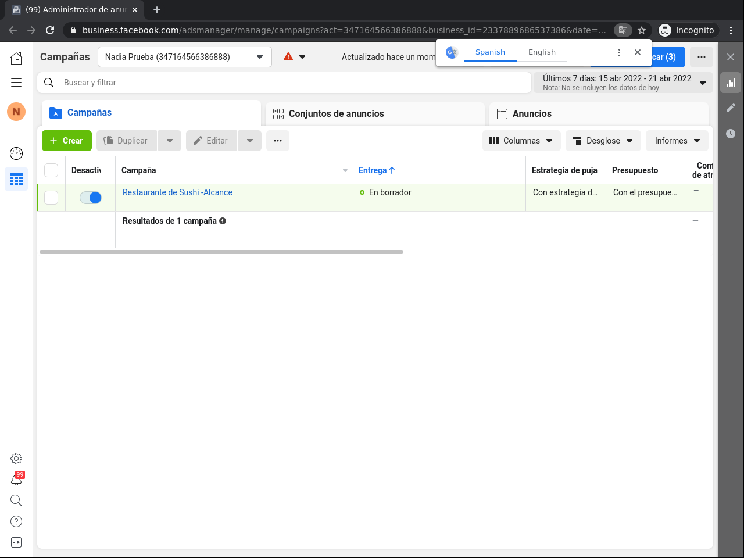This screenshot has width=744, height=558.
Task: Click the Campaña column header label
Action: pyautogui.click(x=139, y=170)
